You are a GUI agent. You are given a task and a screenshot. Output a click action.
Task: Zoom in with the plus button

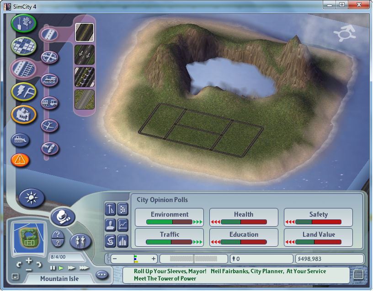(29, 260)
